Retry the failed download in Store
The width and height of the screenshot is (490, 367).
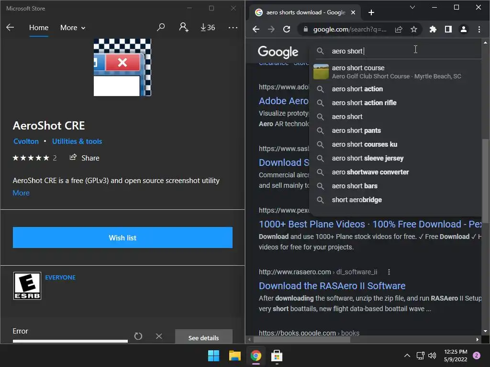[138, 336]
